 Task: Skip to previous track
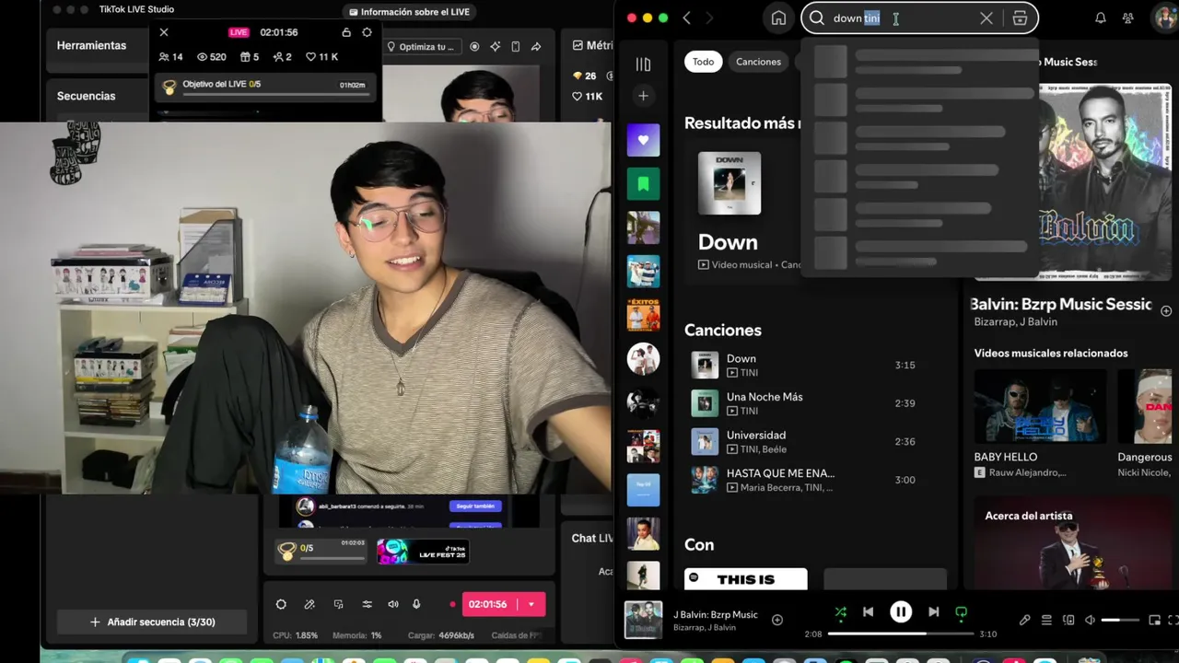coord(868,611)
